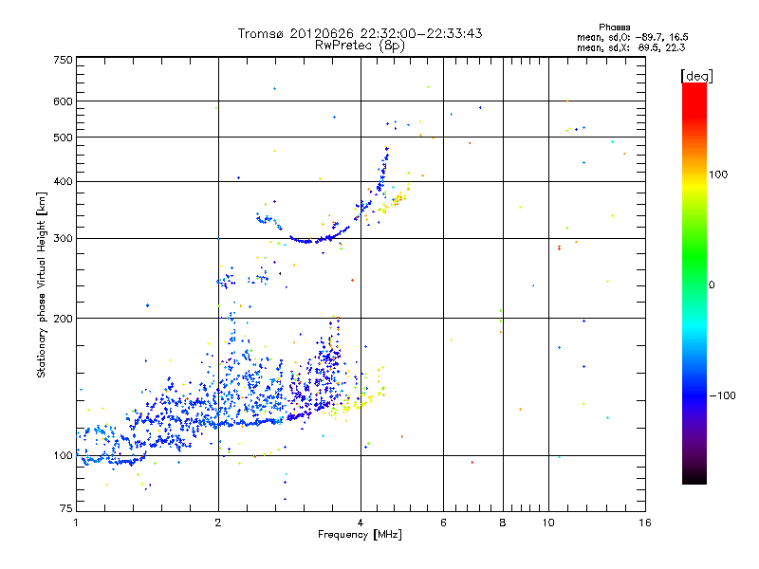The image size is (759, 569).
Task: Click the 'mean, sd,X: 89.5, 22.3' statistics line
Action: (631, 47)
